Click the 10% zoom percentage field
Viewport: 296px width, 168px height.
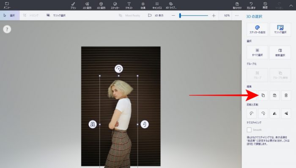coord(227,16)
